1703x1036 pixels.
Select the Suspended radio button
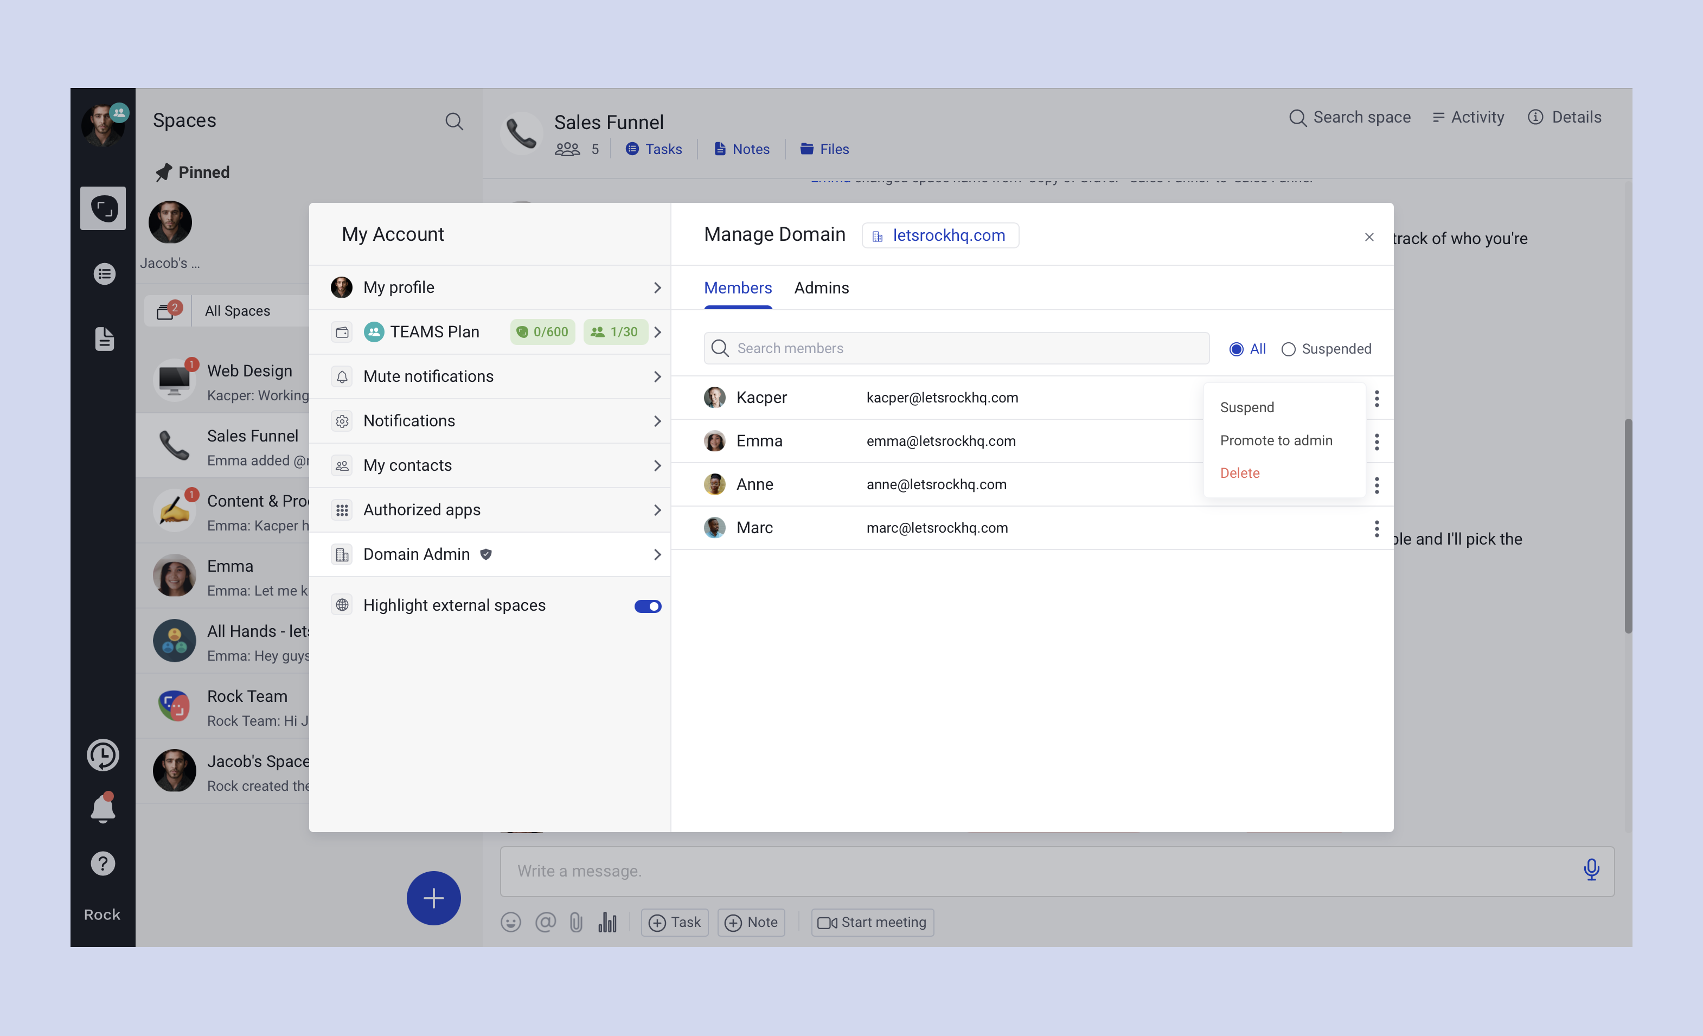pyautogui.click(x=1288, y=349)
